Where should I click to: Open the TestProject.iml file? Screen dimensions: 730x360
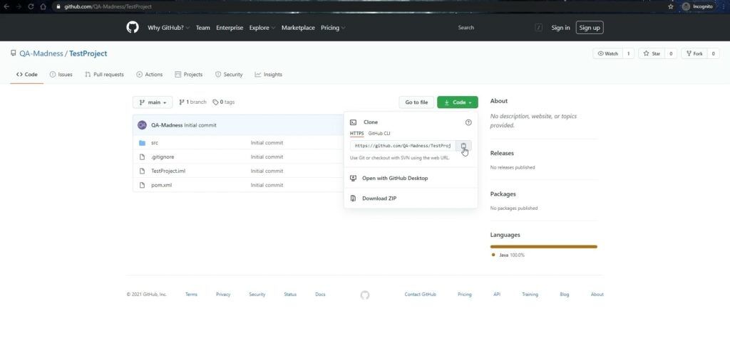[168, 171]
